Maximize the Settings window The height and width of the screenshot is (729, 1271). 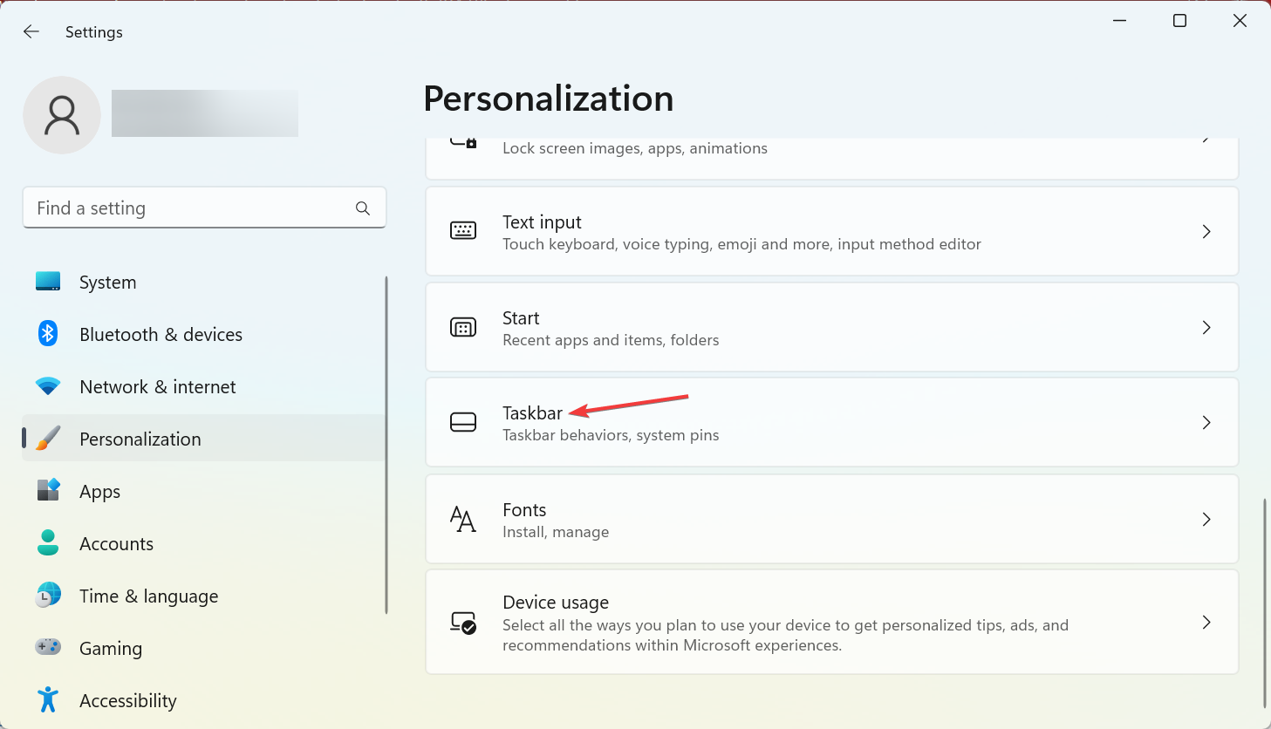pos(1179,21)
